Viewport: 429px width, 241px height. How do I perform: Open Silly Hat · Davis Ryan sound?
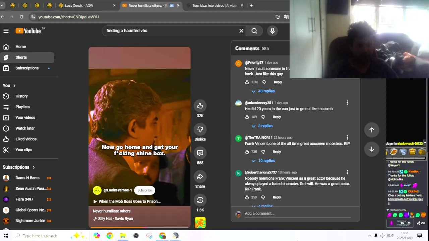113,219
